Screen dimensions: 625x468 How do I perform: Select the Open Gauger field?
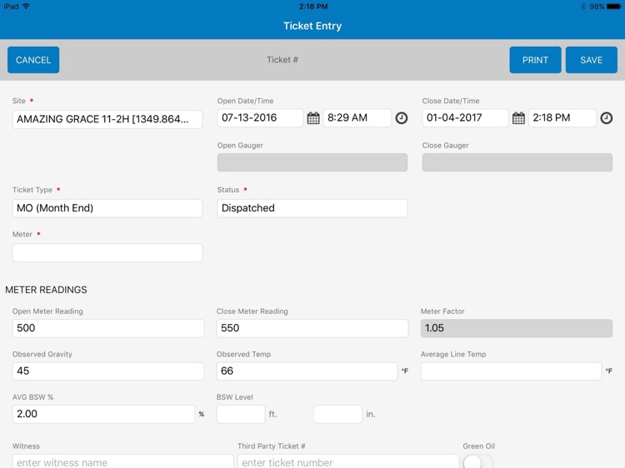click(x=312, y=162)
